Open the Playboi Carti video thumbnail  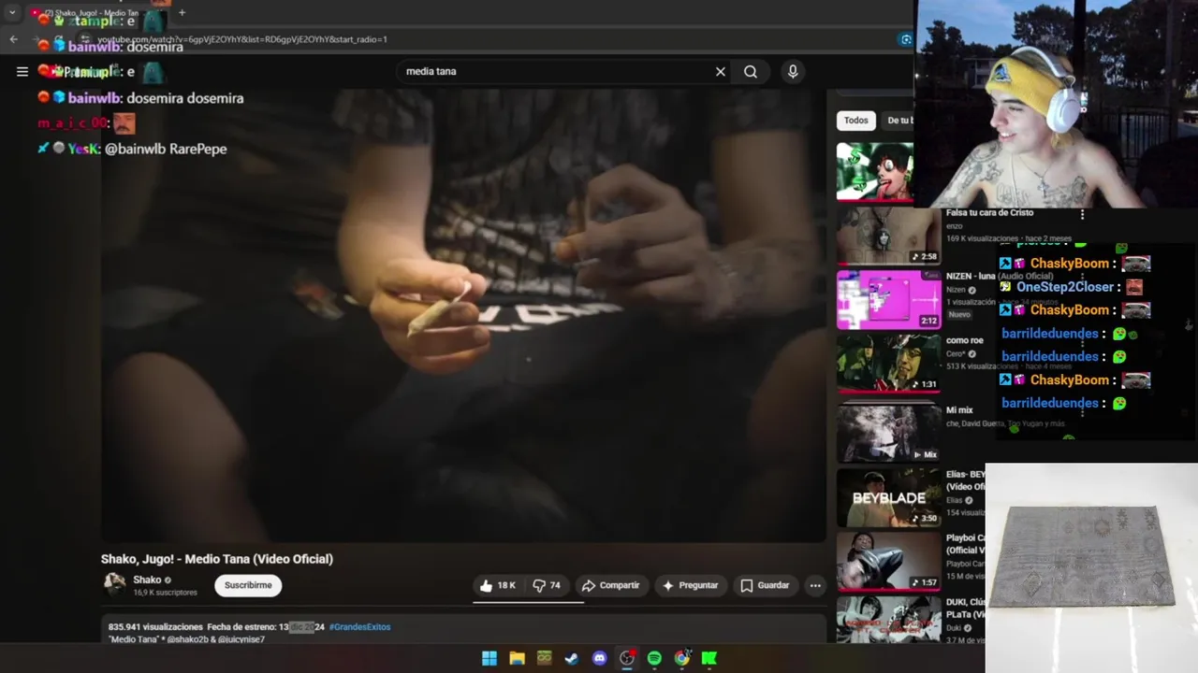[888, 562]
